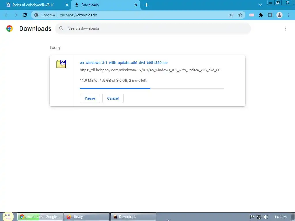295x221 pixels.
Task: Open the Downloads page more actions menu
Action: 285,28
